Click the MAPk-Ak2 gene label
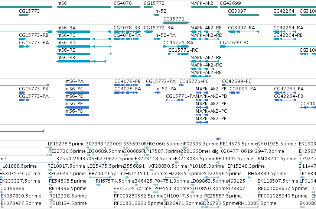 pyautogui.click(x=202, y=3)
